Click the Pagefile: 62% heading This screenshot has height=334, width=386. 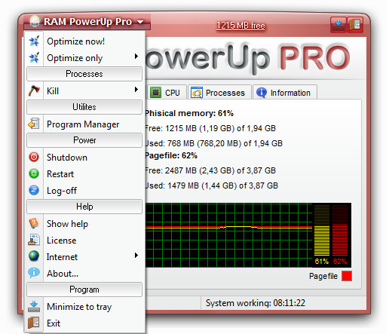pos(171,155)
